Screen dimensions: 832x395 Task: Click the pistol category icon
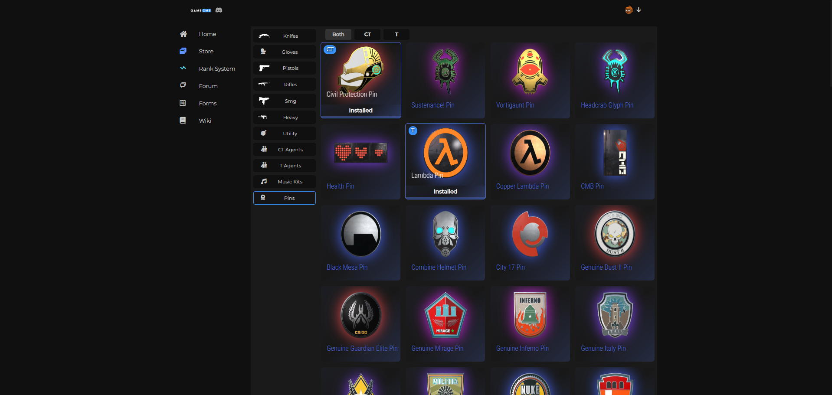tap(264, 68)
